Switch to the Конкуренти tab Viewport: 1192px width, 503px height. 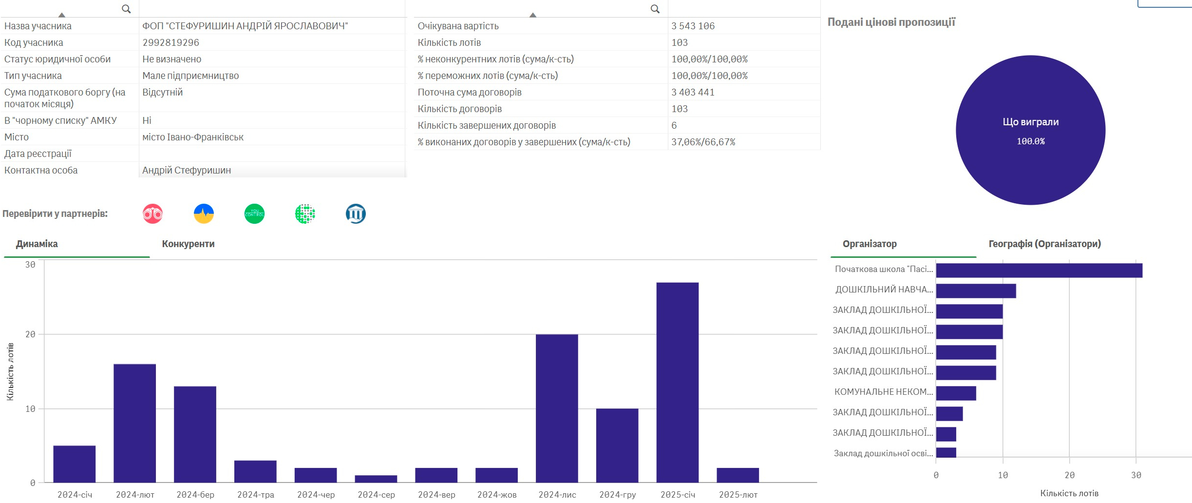click(188, 244)
